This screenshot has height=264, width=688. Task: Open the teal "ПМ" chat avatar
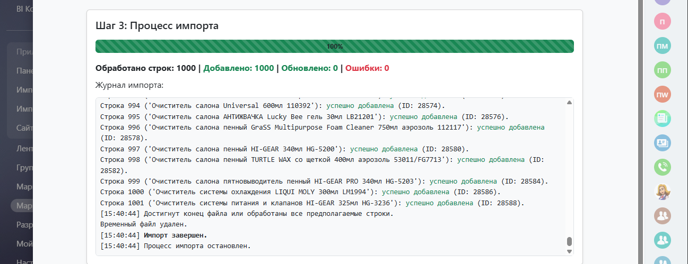click(663, 46)
